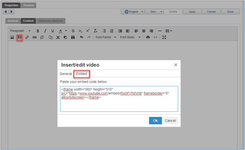This screenshot has height=150, width=245.
Task: Click the insert link chain icon
Action: coord(35,37)
